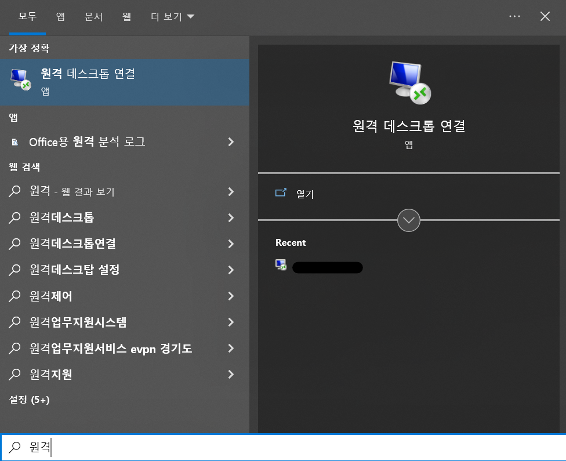
Task: Click the Recent connection's RDP icon
Action: point(281,264)
